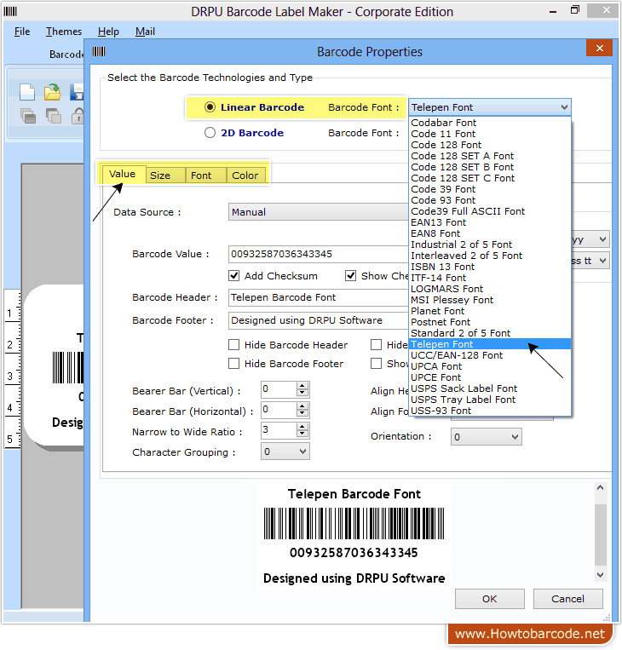Screen dimensions: 622x650
Task: Click the Barcode Footer text field
Action: click(x=319, y=320)
